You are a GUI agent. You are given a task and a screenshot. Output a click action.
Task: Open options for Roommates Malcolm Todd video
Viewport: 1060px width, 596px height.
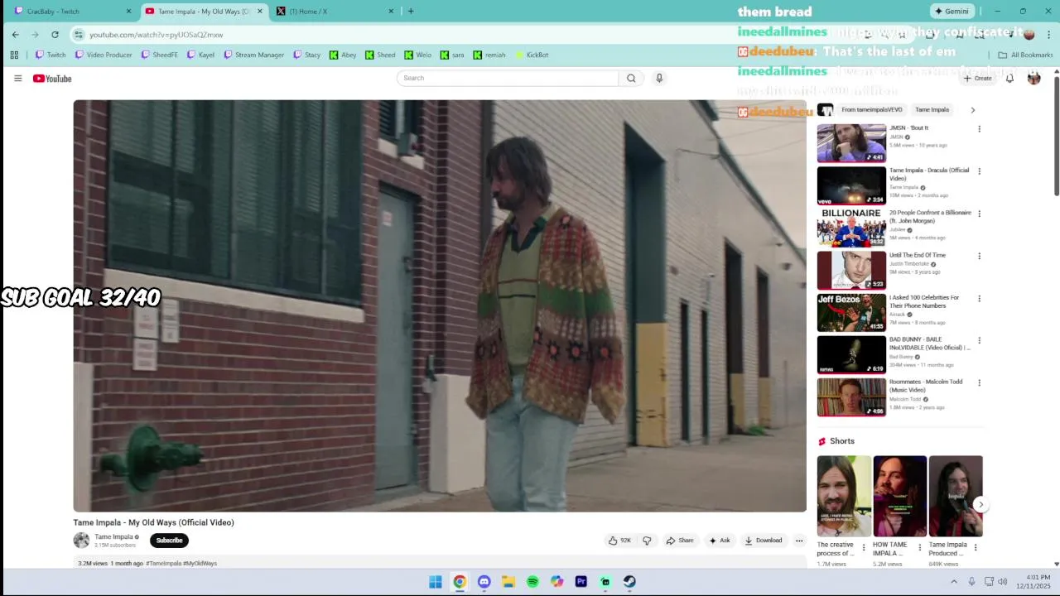[x=979, y=383]
